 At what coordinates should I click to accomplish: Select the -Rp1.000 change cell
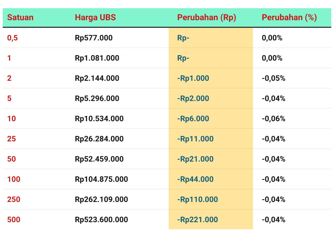coord(193,78)
